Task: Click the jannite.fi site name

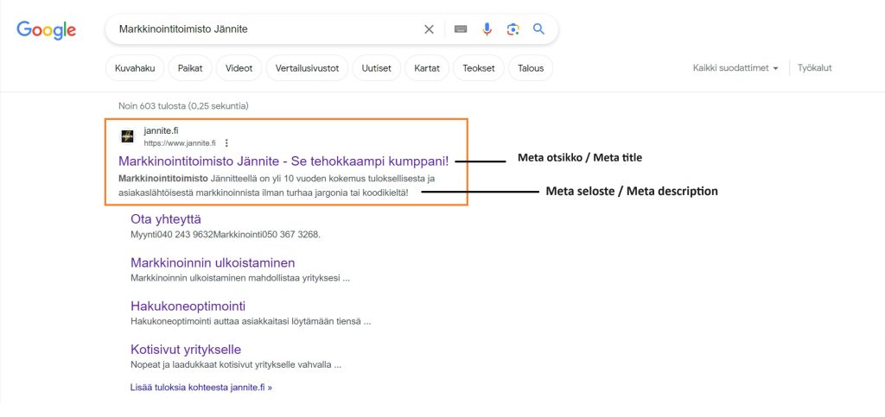Action: (161, 130)
